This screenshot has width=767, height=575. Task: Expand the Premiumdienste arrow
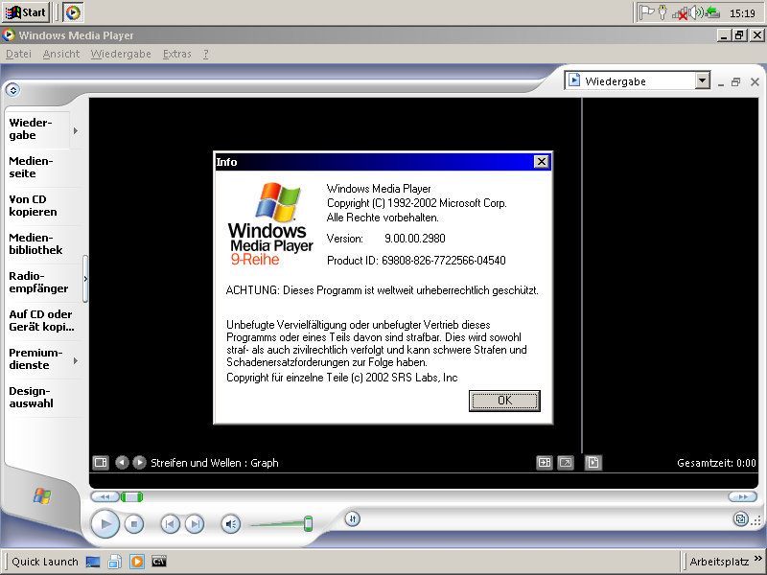tap(76, 360)
